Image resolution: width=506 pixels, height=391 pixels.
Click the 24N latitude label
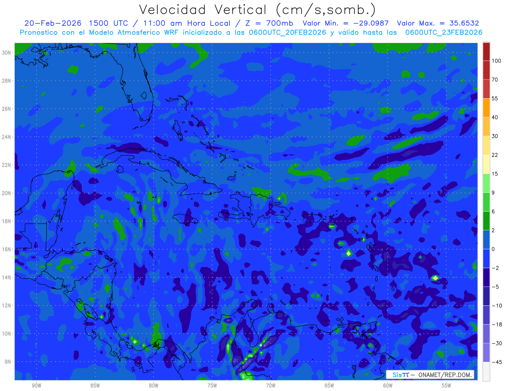click(x=7, y=137)
